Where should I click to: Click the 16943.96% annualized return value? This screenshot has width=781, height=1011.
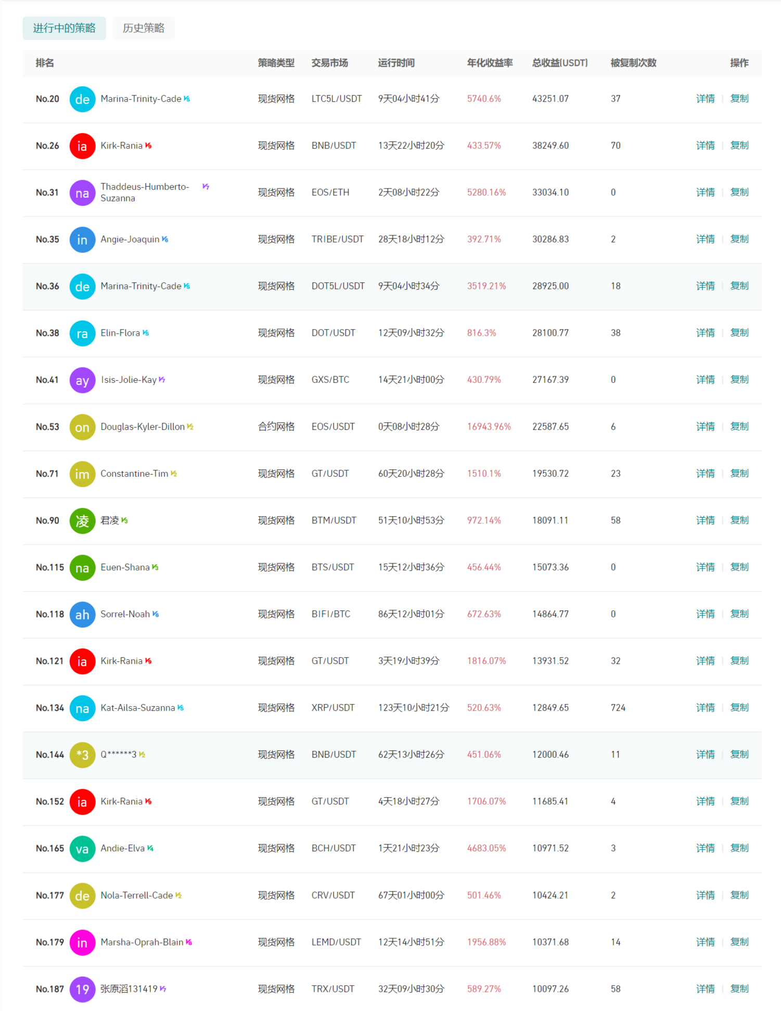489,427
